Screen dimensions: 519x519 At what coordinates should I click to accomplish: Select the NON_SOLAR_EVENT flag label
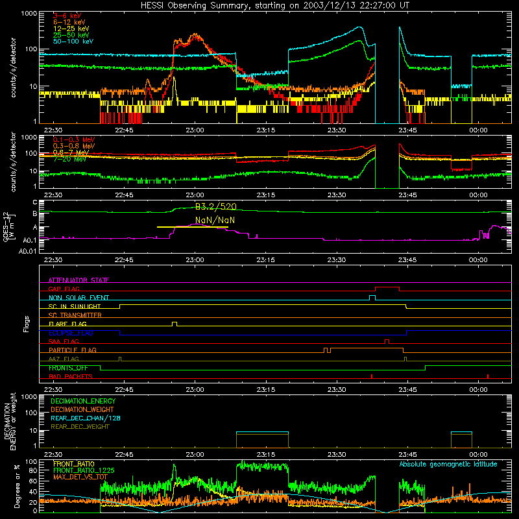78,298
